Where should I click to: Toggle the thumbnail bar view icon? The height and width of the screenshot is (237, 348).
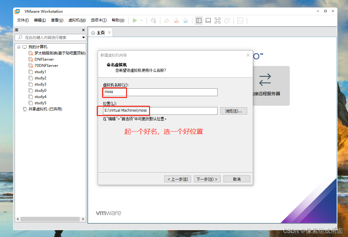tap(208, 21)
